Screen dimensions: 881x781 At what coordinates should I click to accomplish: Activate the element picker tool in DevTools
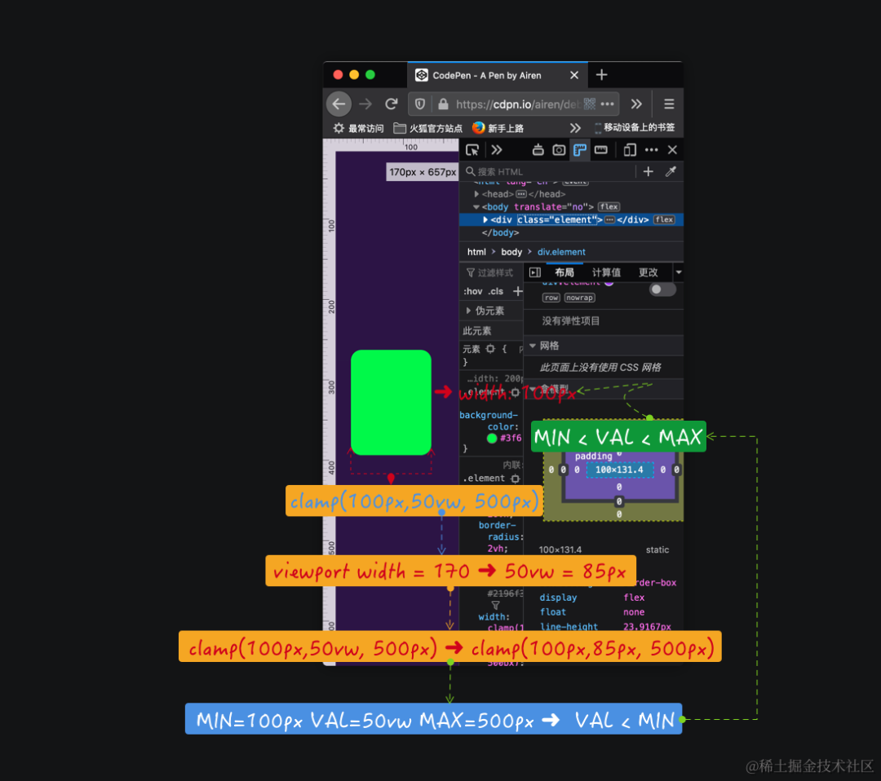pyautogui.click(x=472, y=150)
